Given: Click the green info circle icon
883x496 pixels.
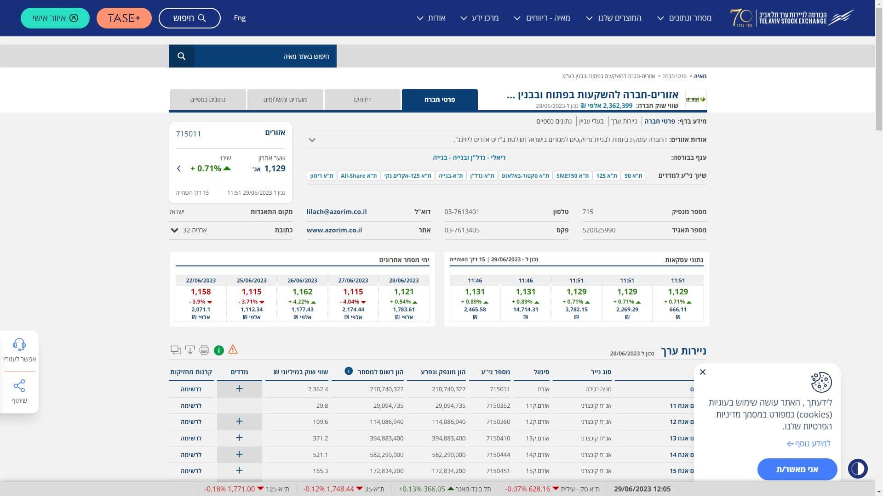Looking at the screenshot, I should pos(219,350).
